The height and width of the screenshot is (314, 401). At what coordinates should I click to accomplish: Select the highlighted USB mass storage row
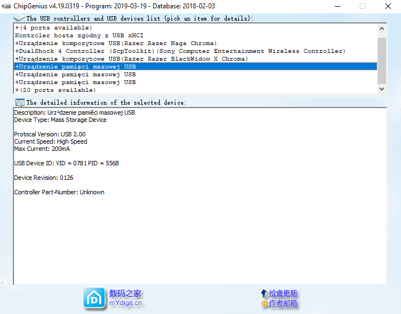coord(195,66)
